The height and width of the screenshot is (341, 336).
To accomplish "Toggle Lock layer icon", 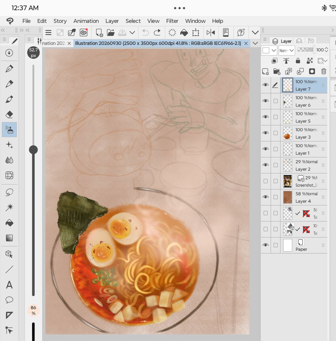I will [298, 61].
